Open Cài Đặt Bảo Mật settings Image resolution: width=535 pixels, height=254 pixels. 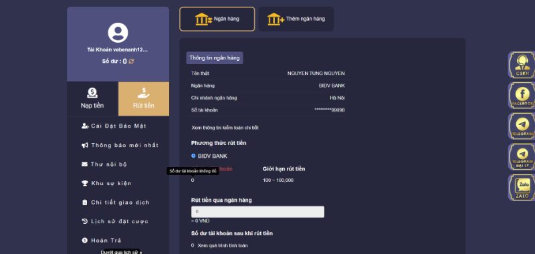pos(114,126)
